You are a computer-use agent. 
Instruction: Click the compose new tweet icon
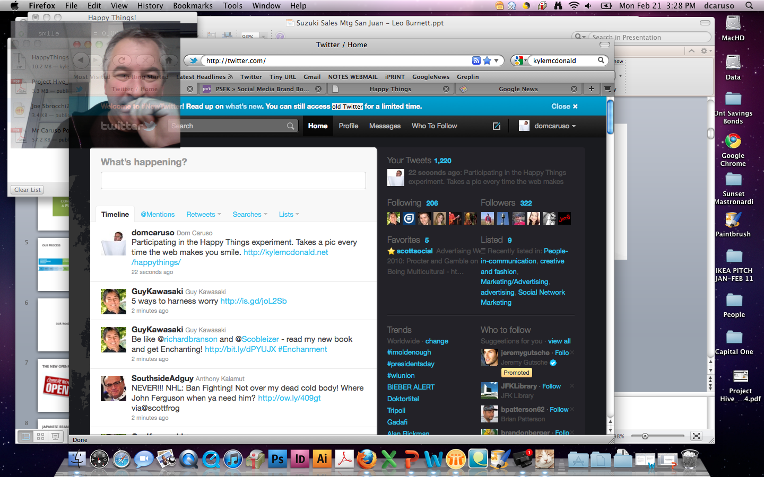tap(497, 126)
